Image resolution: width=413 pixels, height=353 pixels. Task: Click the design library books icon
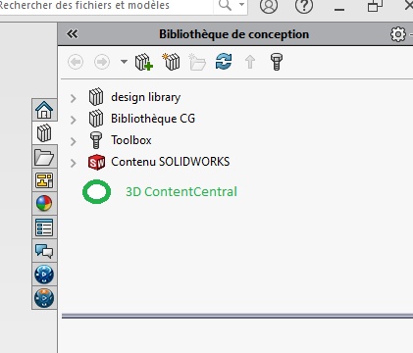click(96, 97)
